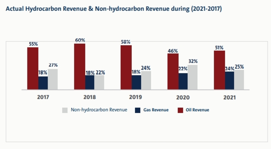Click the 2020 axis label

(183, 98)
